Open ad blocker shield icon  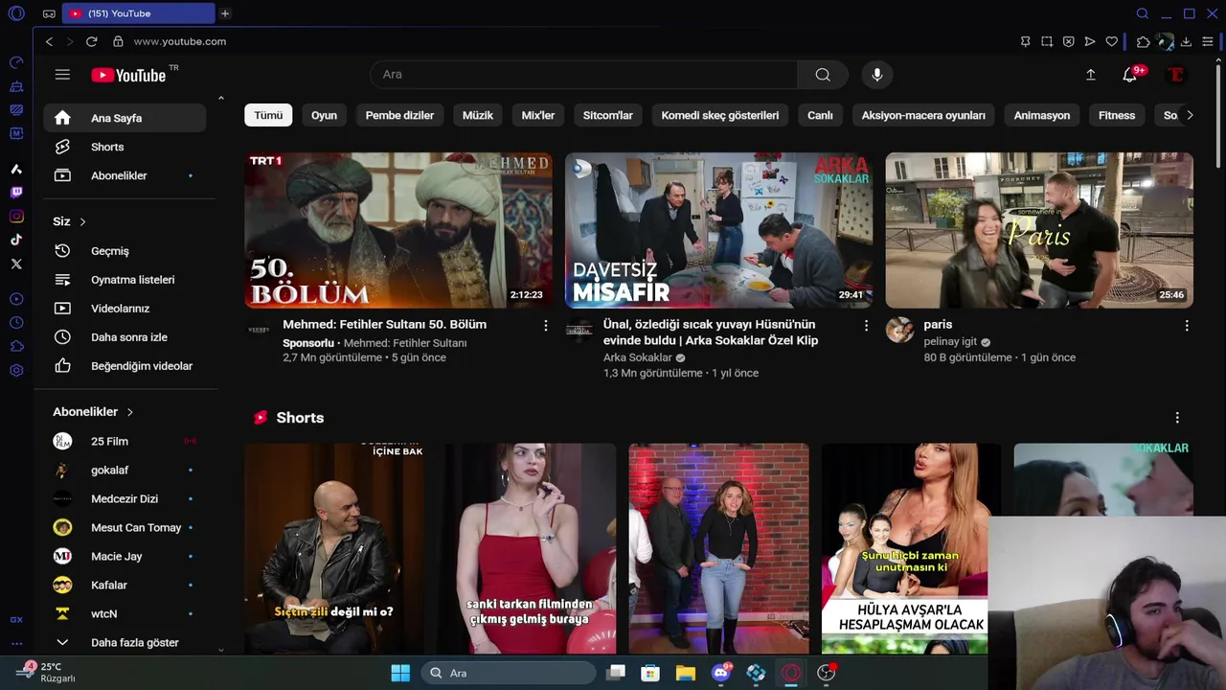pos(1068,41)
